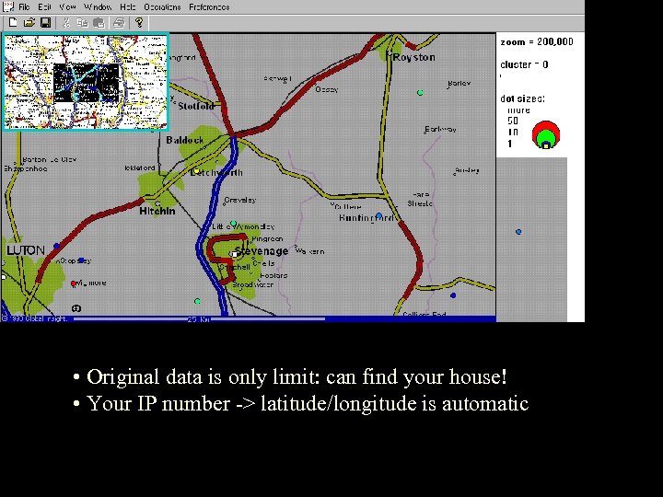The width and height of the screenshot is (663, 497).
Task: Click the Hitchin town label
Action: click(157, 211)
